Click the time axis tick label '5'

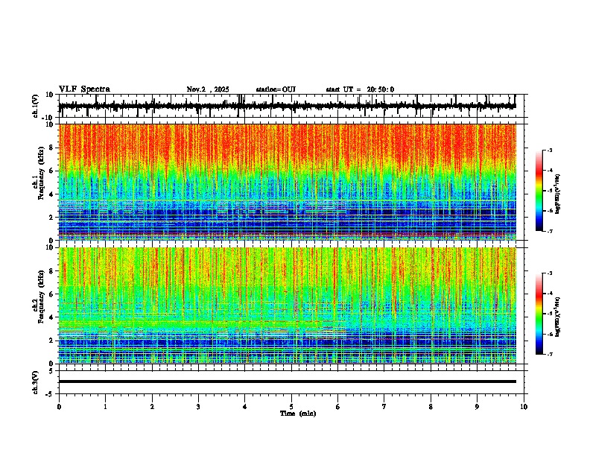291,407
